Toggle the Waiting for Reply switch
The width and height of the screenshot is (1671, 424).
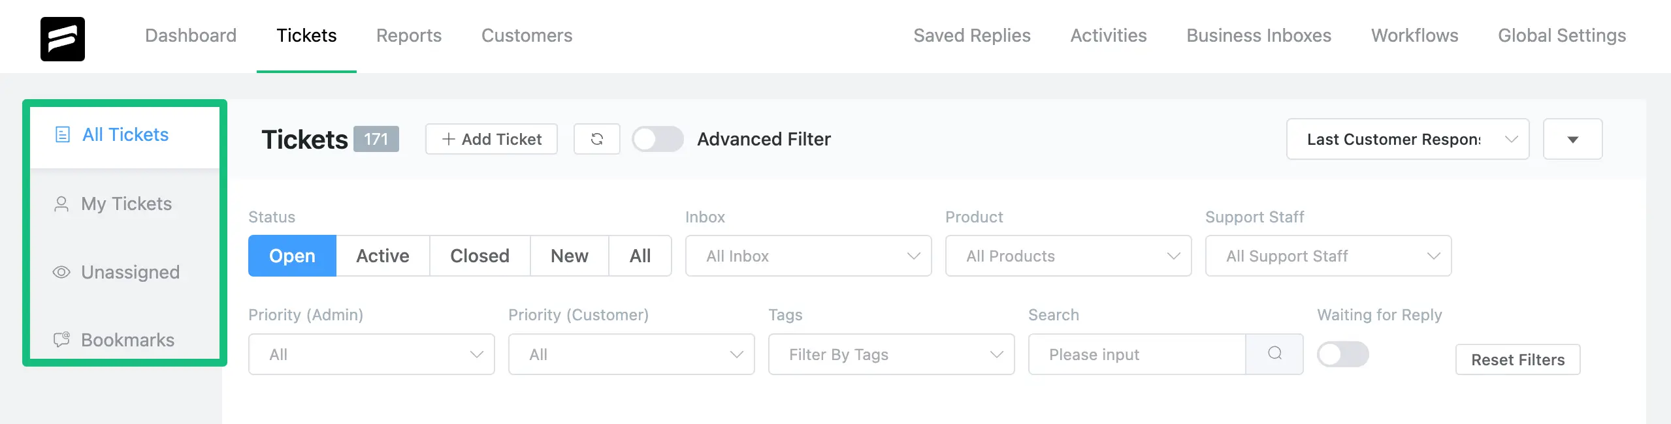point(1342,354)
